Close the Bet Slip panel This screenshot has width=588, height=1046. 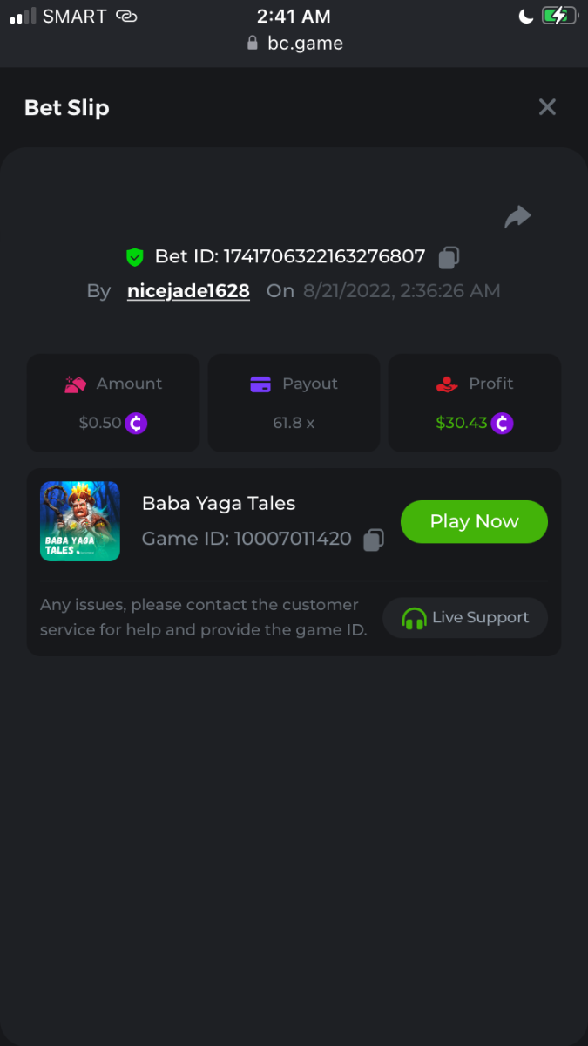[547, 107]
